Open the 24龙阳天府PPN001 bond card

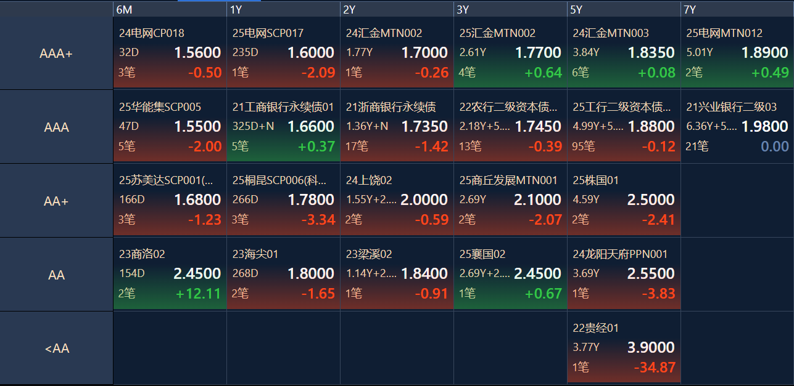click(624, 273)
